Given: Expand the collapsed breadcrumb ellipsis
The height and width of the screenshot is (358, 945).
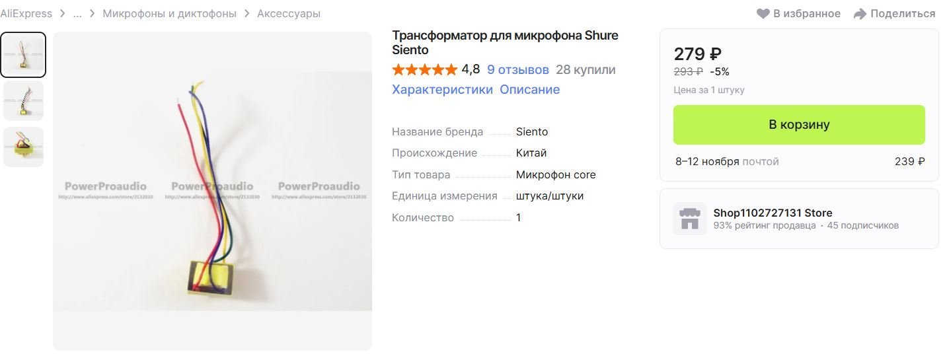Looking at the screenshot, I should [x=77, y=13].
